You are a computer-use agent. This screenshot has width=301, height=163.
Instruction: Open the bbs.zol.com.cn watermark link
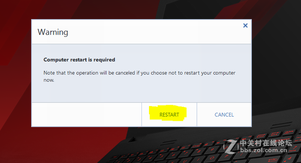point(264,150)
